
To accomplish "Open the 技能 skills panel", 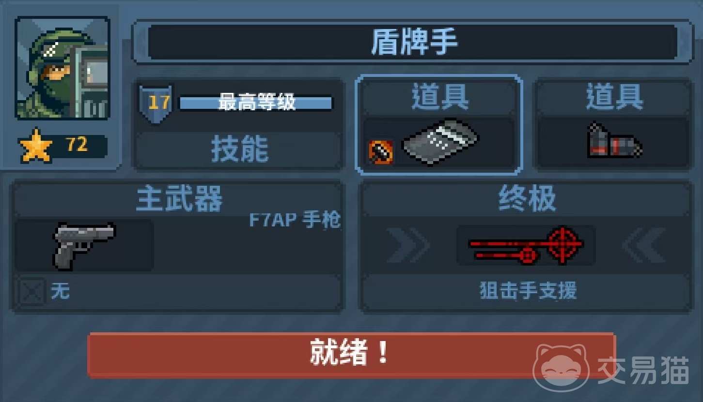I will tap(239, 150).
